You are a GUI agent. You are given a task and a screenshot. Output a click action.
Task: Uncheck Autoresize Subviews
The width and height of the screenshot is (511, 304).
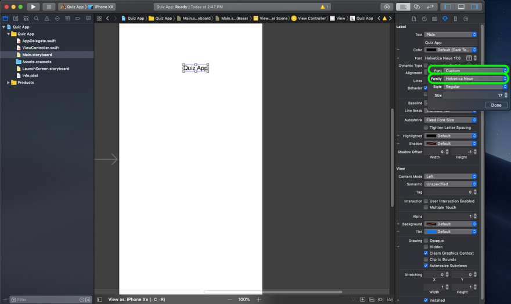426,266
